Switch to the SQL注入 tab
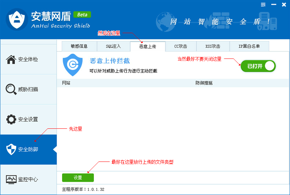This screenshot has height=195, width=290. (x=113, y=46)
